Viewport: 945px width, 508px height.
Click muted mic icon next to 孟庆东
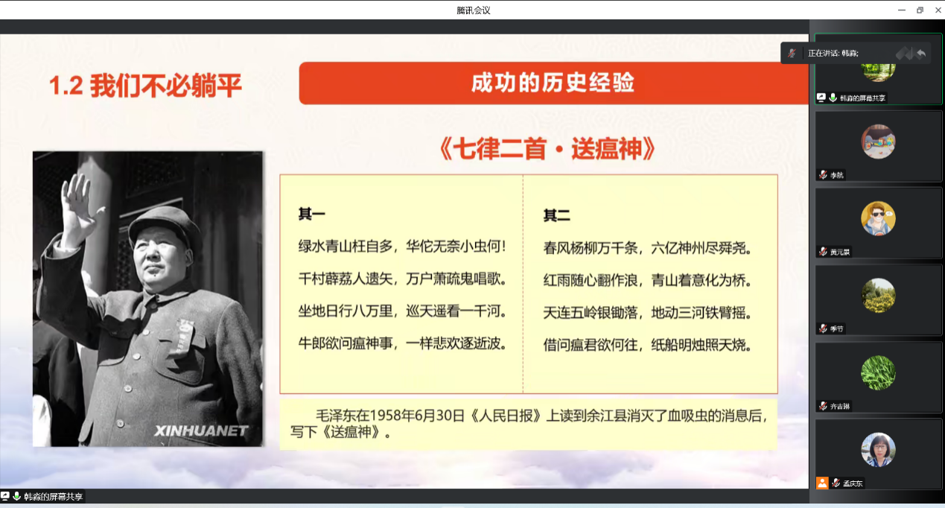point(836,483)
